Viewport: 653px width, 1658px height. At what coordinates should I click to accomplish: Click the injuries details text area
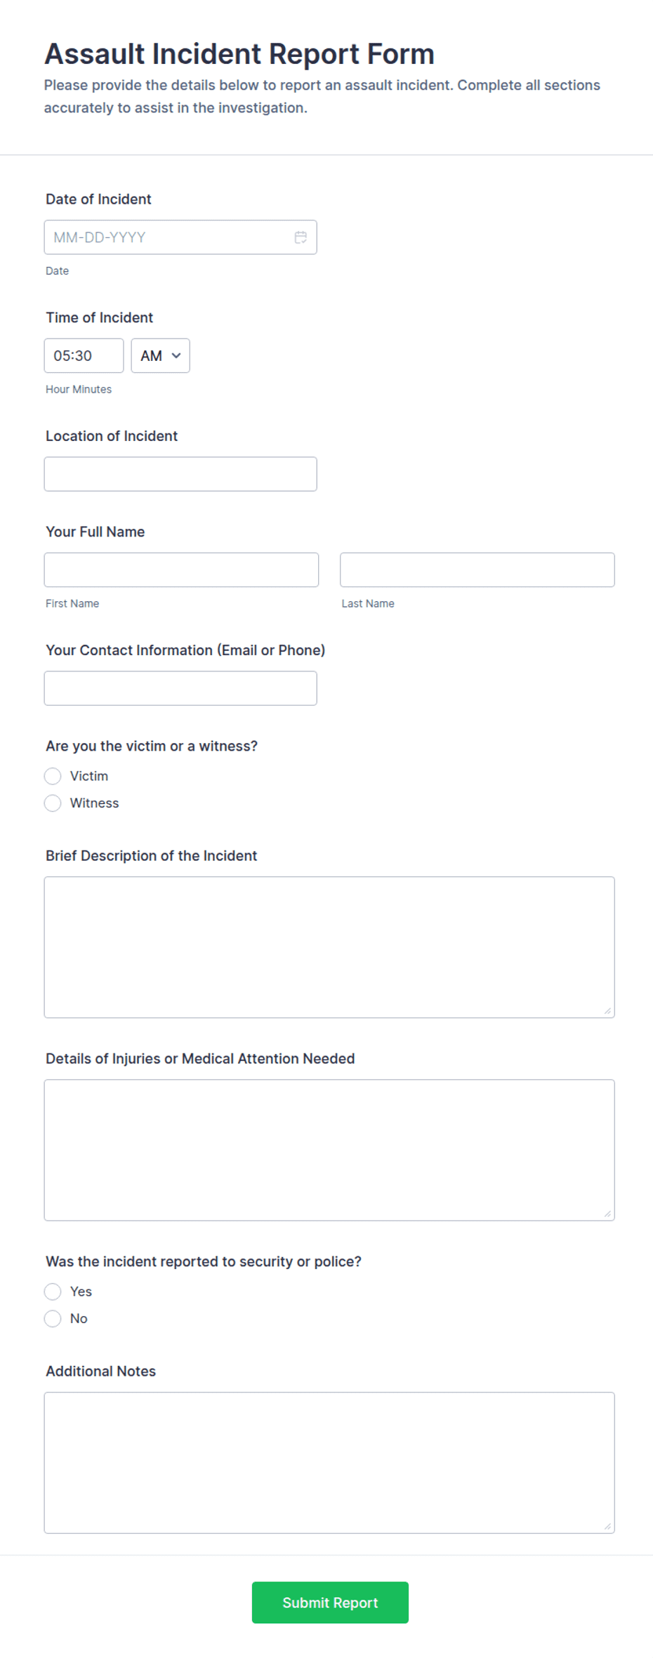(329, 1148)
